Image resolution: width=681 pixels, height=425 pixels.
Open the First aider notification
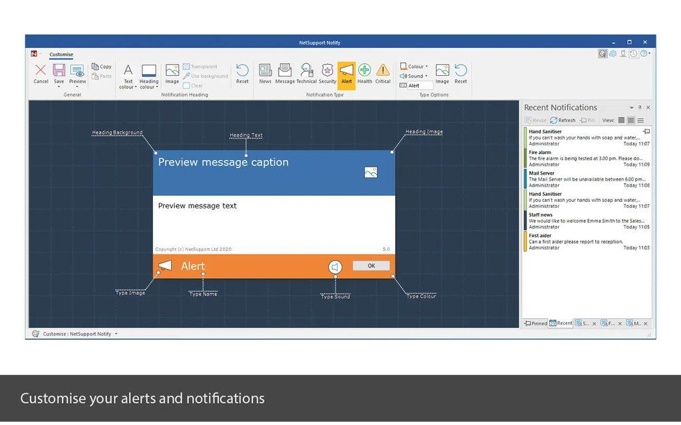coord(588,242)
